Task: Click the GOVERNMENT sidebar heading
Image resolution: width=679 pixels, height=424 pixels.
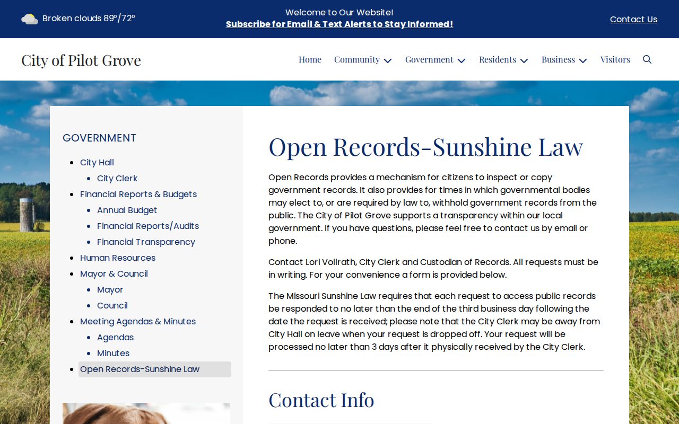Action: [99, 138]
